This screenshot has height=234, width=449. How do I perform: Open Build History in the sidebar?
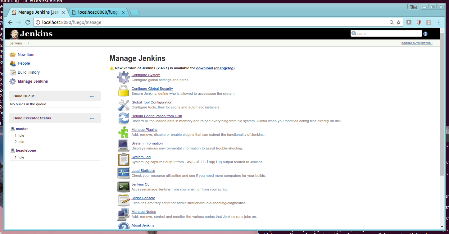[29, 72]
